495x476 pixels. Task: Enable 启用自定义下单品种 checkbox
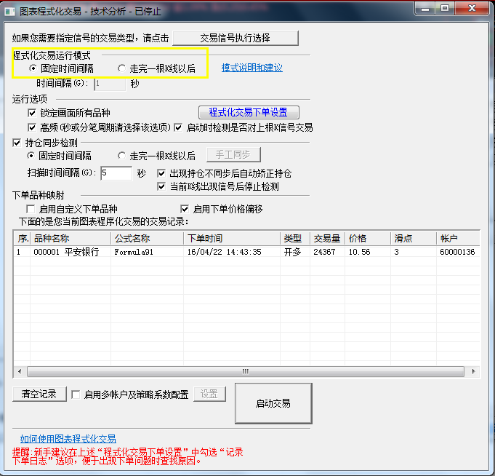(31, 209)
